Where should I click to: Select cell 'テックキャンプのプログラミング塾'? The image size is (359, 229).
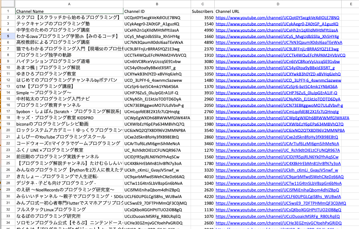pyautogui.click(x=69, y=24)
